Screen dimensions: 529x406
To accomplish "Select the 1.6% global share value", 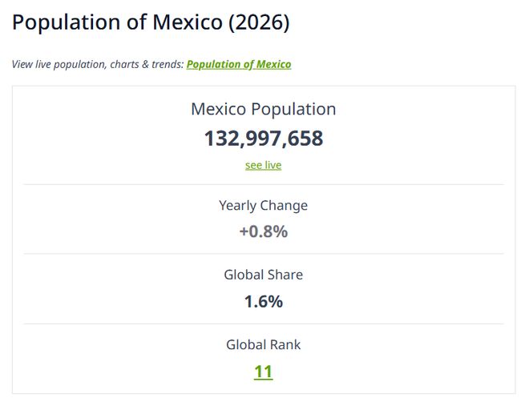I will (263, 302).
